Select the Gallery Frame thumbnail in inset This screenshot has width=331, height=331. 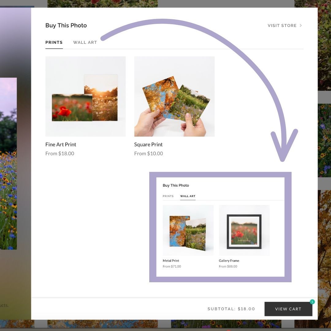click(244, 230)
